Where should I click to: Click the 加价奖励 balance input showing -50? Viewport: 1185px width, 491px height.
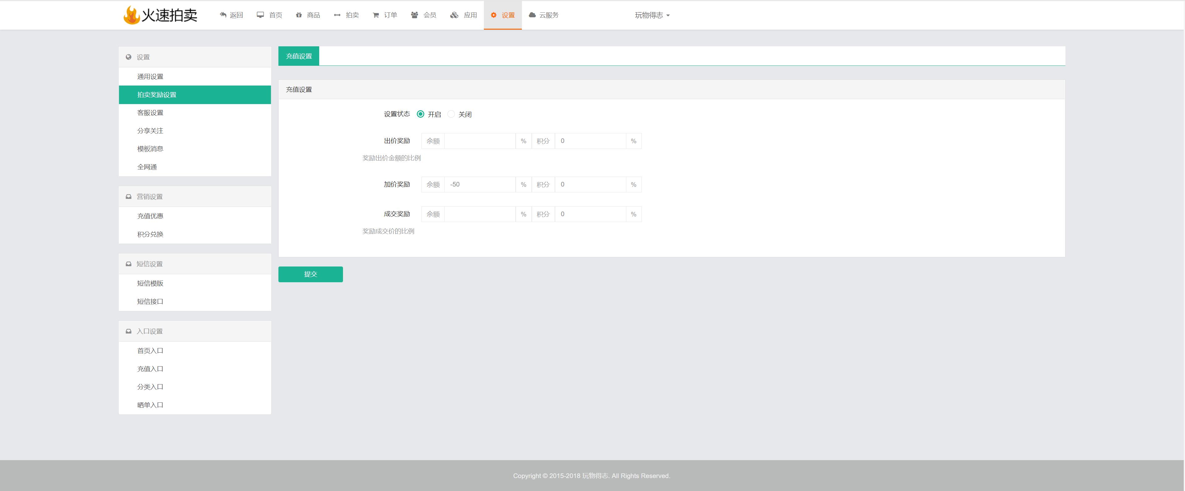(x=480, y=184)
